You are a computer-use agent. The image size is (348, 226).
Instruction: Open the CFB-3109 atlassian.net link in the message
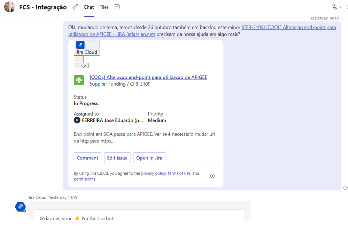202,31
